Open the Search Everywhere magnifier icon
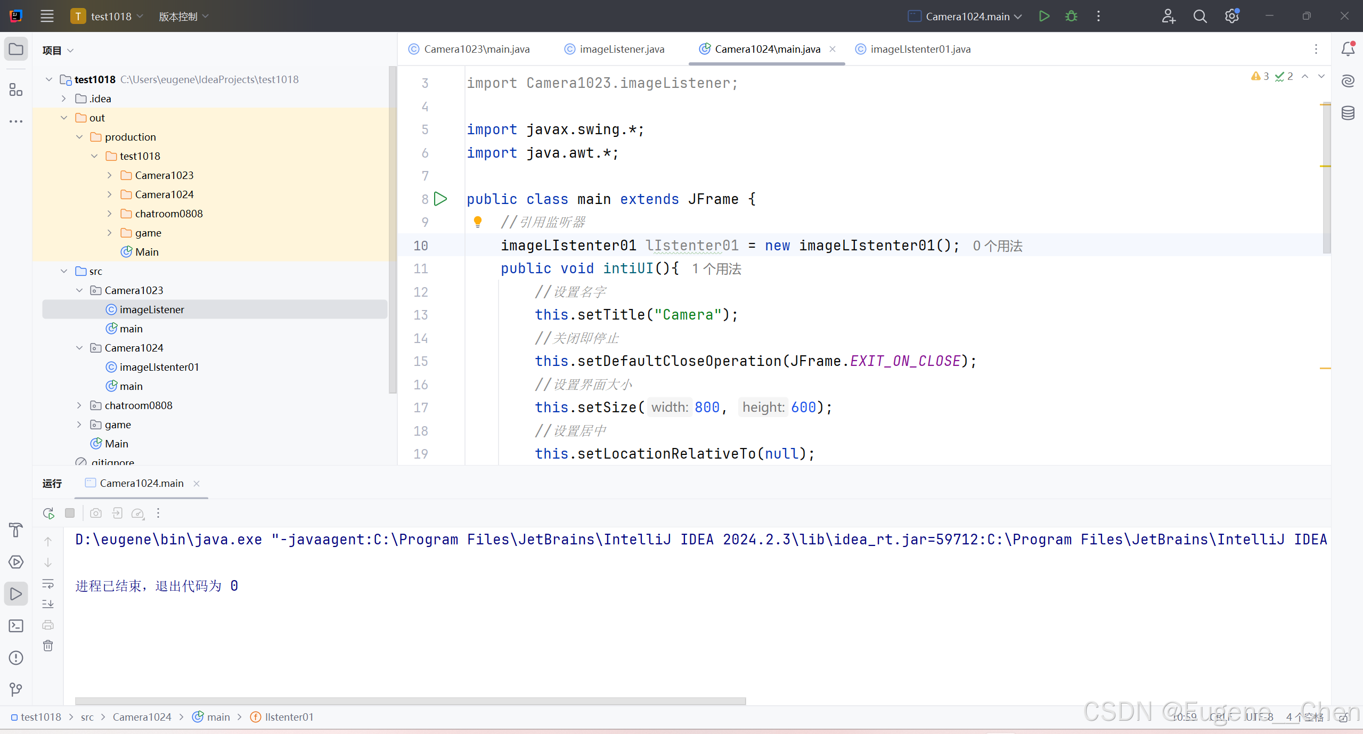Viewport: 1363px width, 734px height. (1199, 16)
